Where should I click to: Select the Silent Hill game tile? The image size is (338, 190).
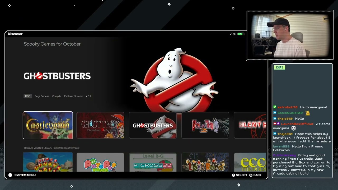coord(250,125)
